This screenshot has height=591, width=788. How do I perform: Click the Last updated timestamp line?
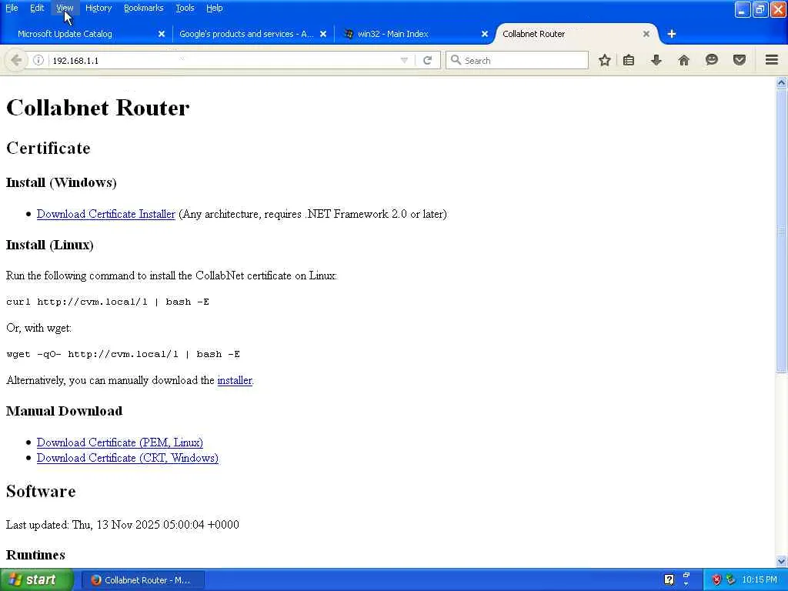coord(122,525)
